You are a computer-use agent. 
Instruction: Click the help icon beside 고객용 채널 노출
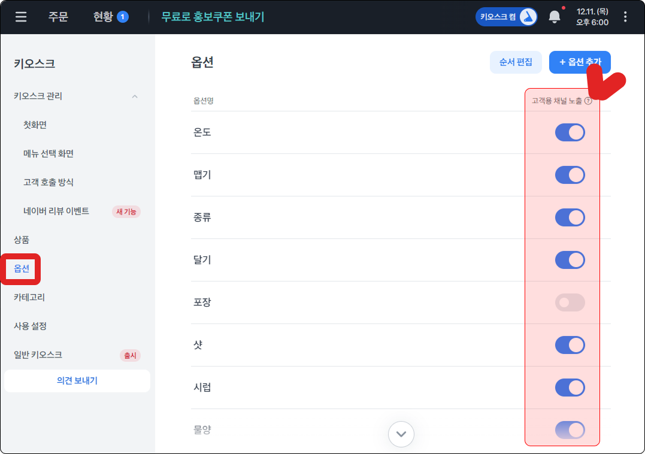coord(588,101)
